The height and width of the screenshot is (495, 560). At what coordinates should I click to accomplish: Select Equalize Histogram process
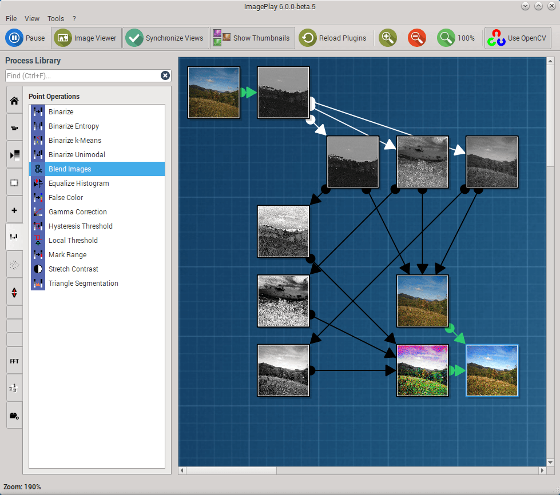(x=97, y=183)
